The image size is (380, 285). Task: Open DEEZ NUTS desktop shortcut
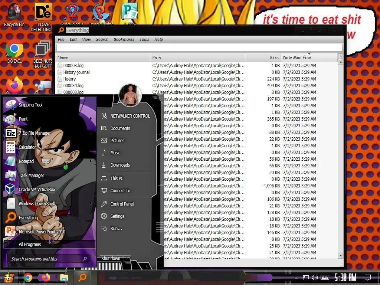point(43,55)
